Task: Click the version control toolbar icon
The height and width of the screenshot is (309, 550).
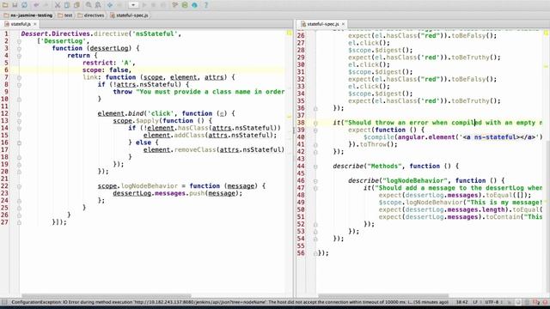Action: 175,5
